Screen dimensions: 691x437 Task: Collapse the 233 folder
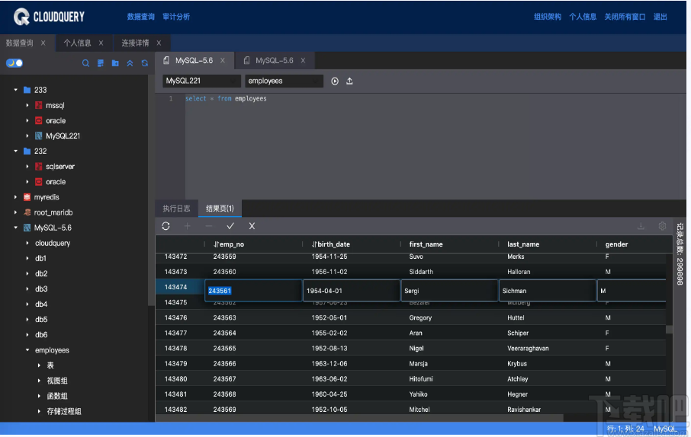click(x=15, y=90)
